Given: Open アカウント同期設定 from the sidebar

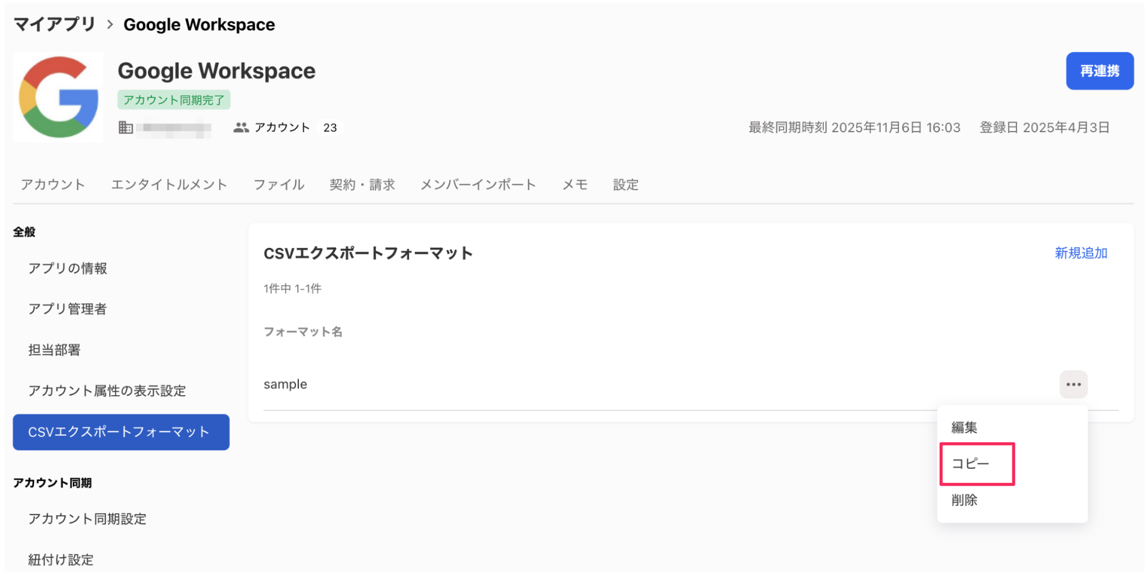Looking at the screenshot, I should 87,518.
